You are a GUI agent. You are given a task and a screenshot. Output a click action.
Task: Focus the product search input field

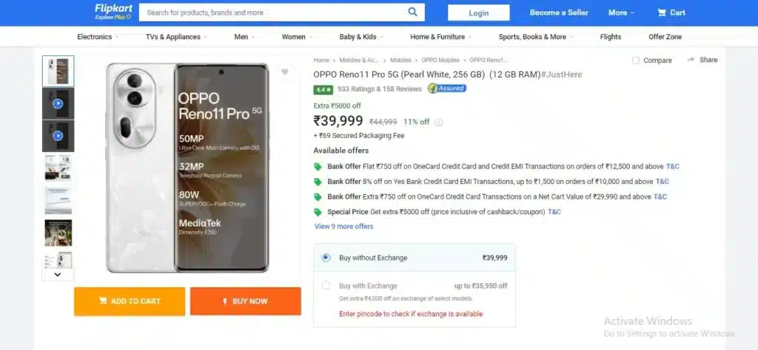click(273, 13)
